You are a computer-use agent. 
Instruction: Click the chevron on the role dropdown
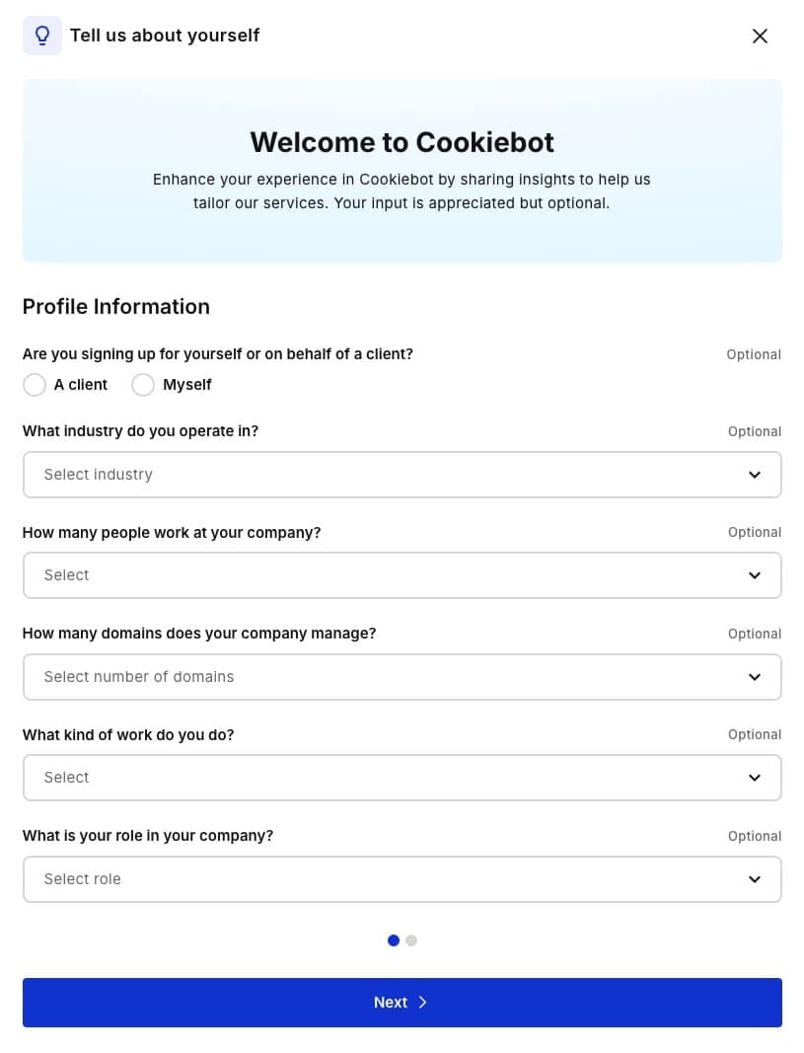tap(754, 878)
